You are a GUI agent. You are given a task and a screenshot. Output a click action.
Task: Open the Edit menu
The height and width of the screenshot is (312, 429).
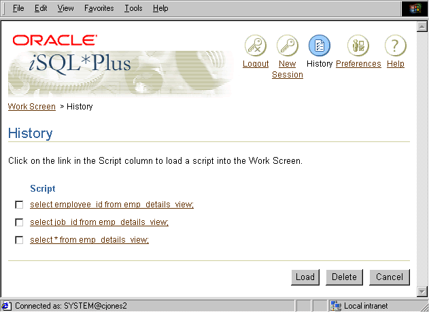41,8
